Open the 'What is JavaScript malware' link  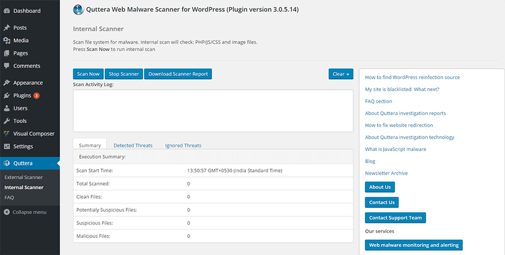click(395, 149)
